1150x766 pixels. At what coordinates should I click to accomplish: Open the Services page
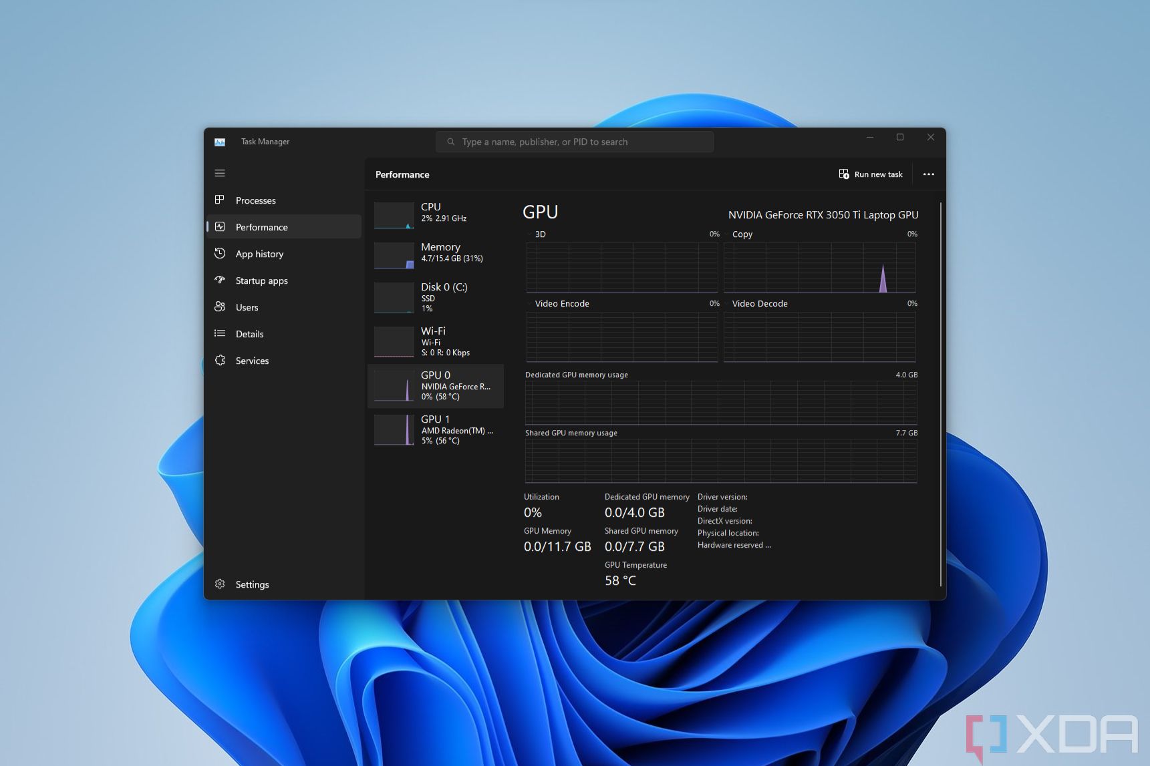[284, 361]
